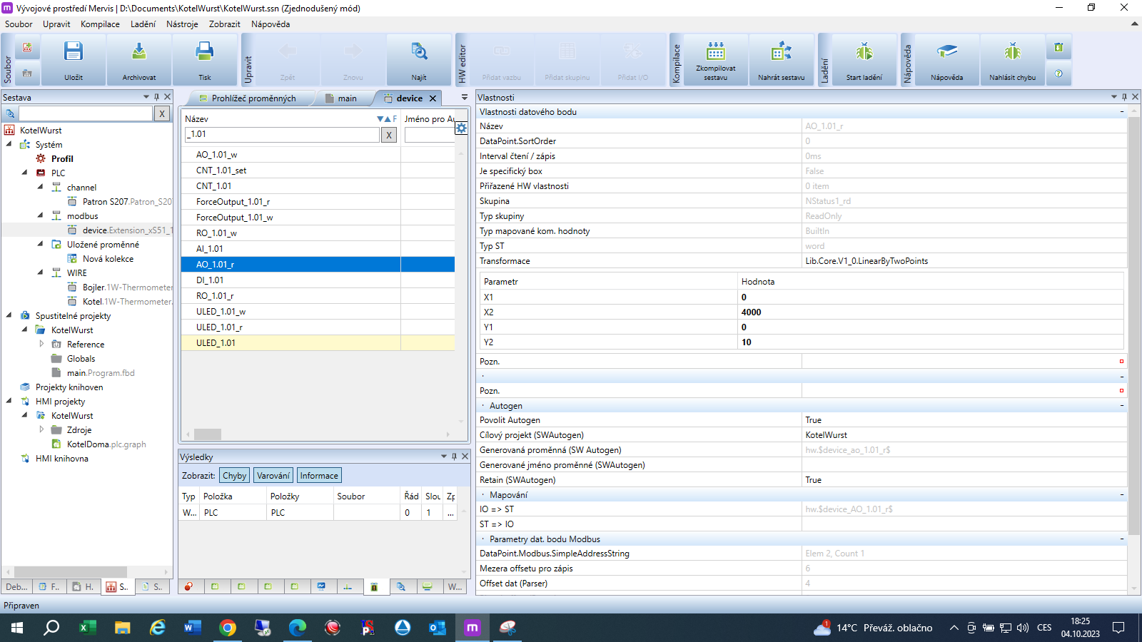The image size is (1142, 642).
Task: Collapse the PLC tree node
Action: point(24,173)
